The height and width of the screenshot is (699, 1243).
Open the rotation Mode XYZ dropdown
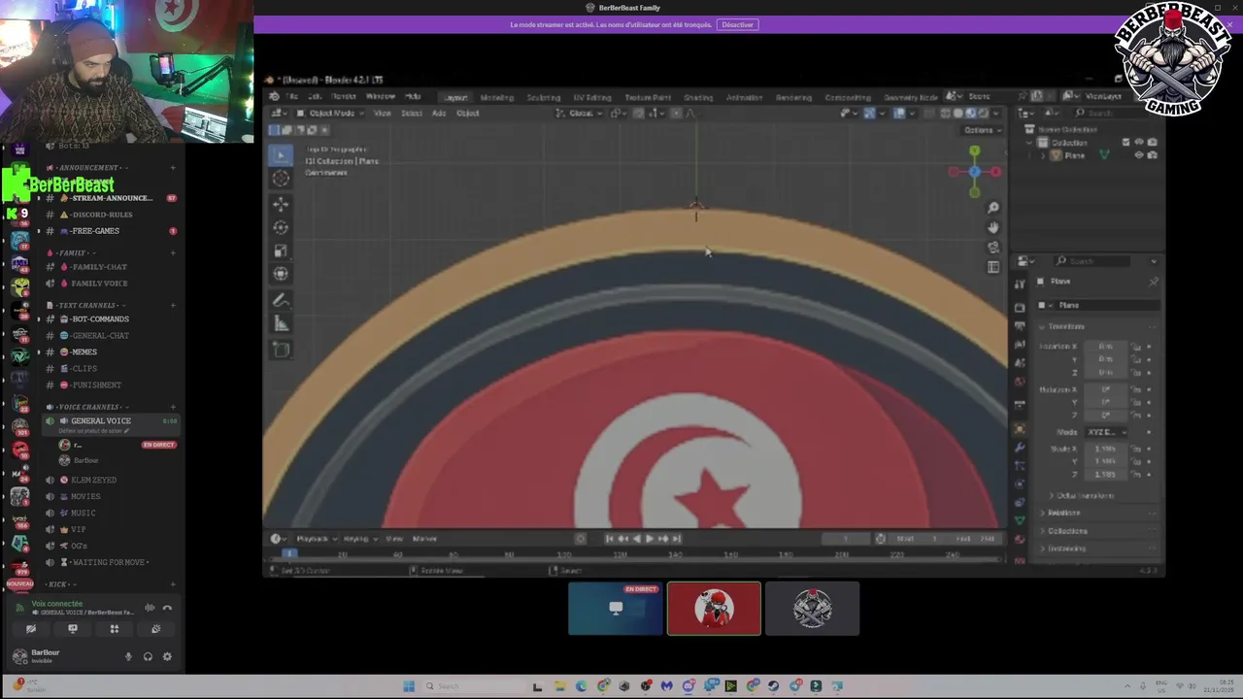pos(1105,432)
